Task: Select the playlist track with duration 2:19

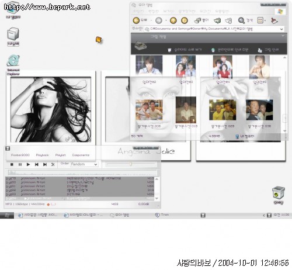Action: coord(80,190)
